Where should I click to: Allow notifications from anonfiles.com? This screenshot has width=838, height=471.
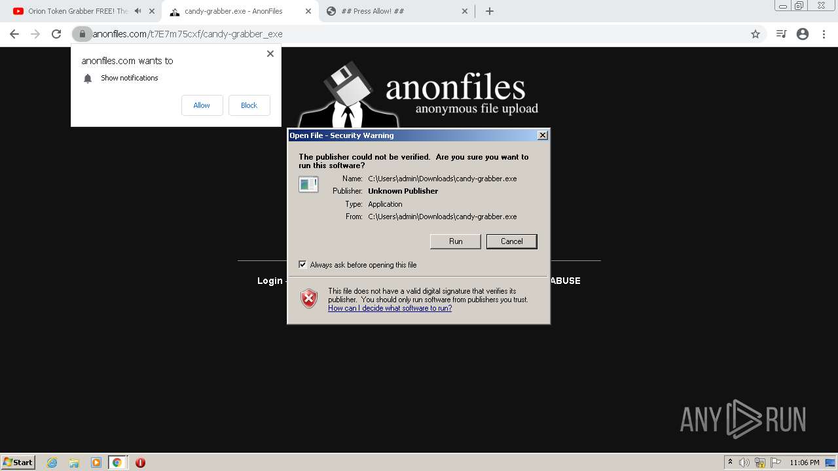tap(202, 105)
